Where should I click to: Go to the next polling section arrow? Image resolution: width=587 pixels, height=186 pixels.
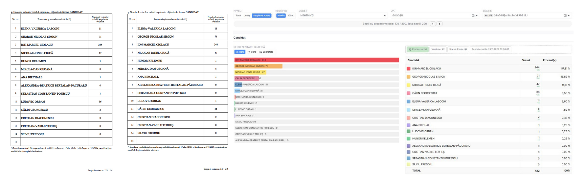click(440, 24)
